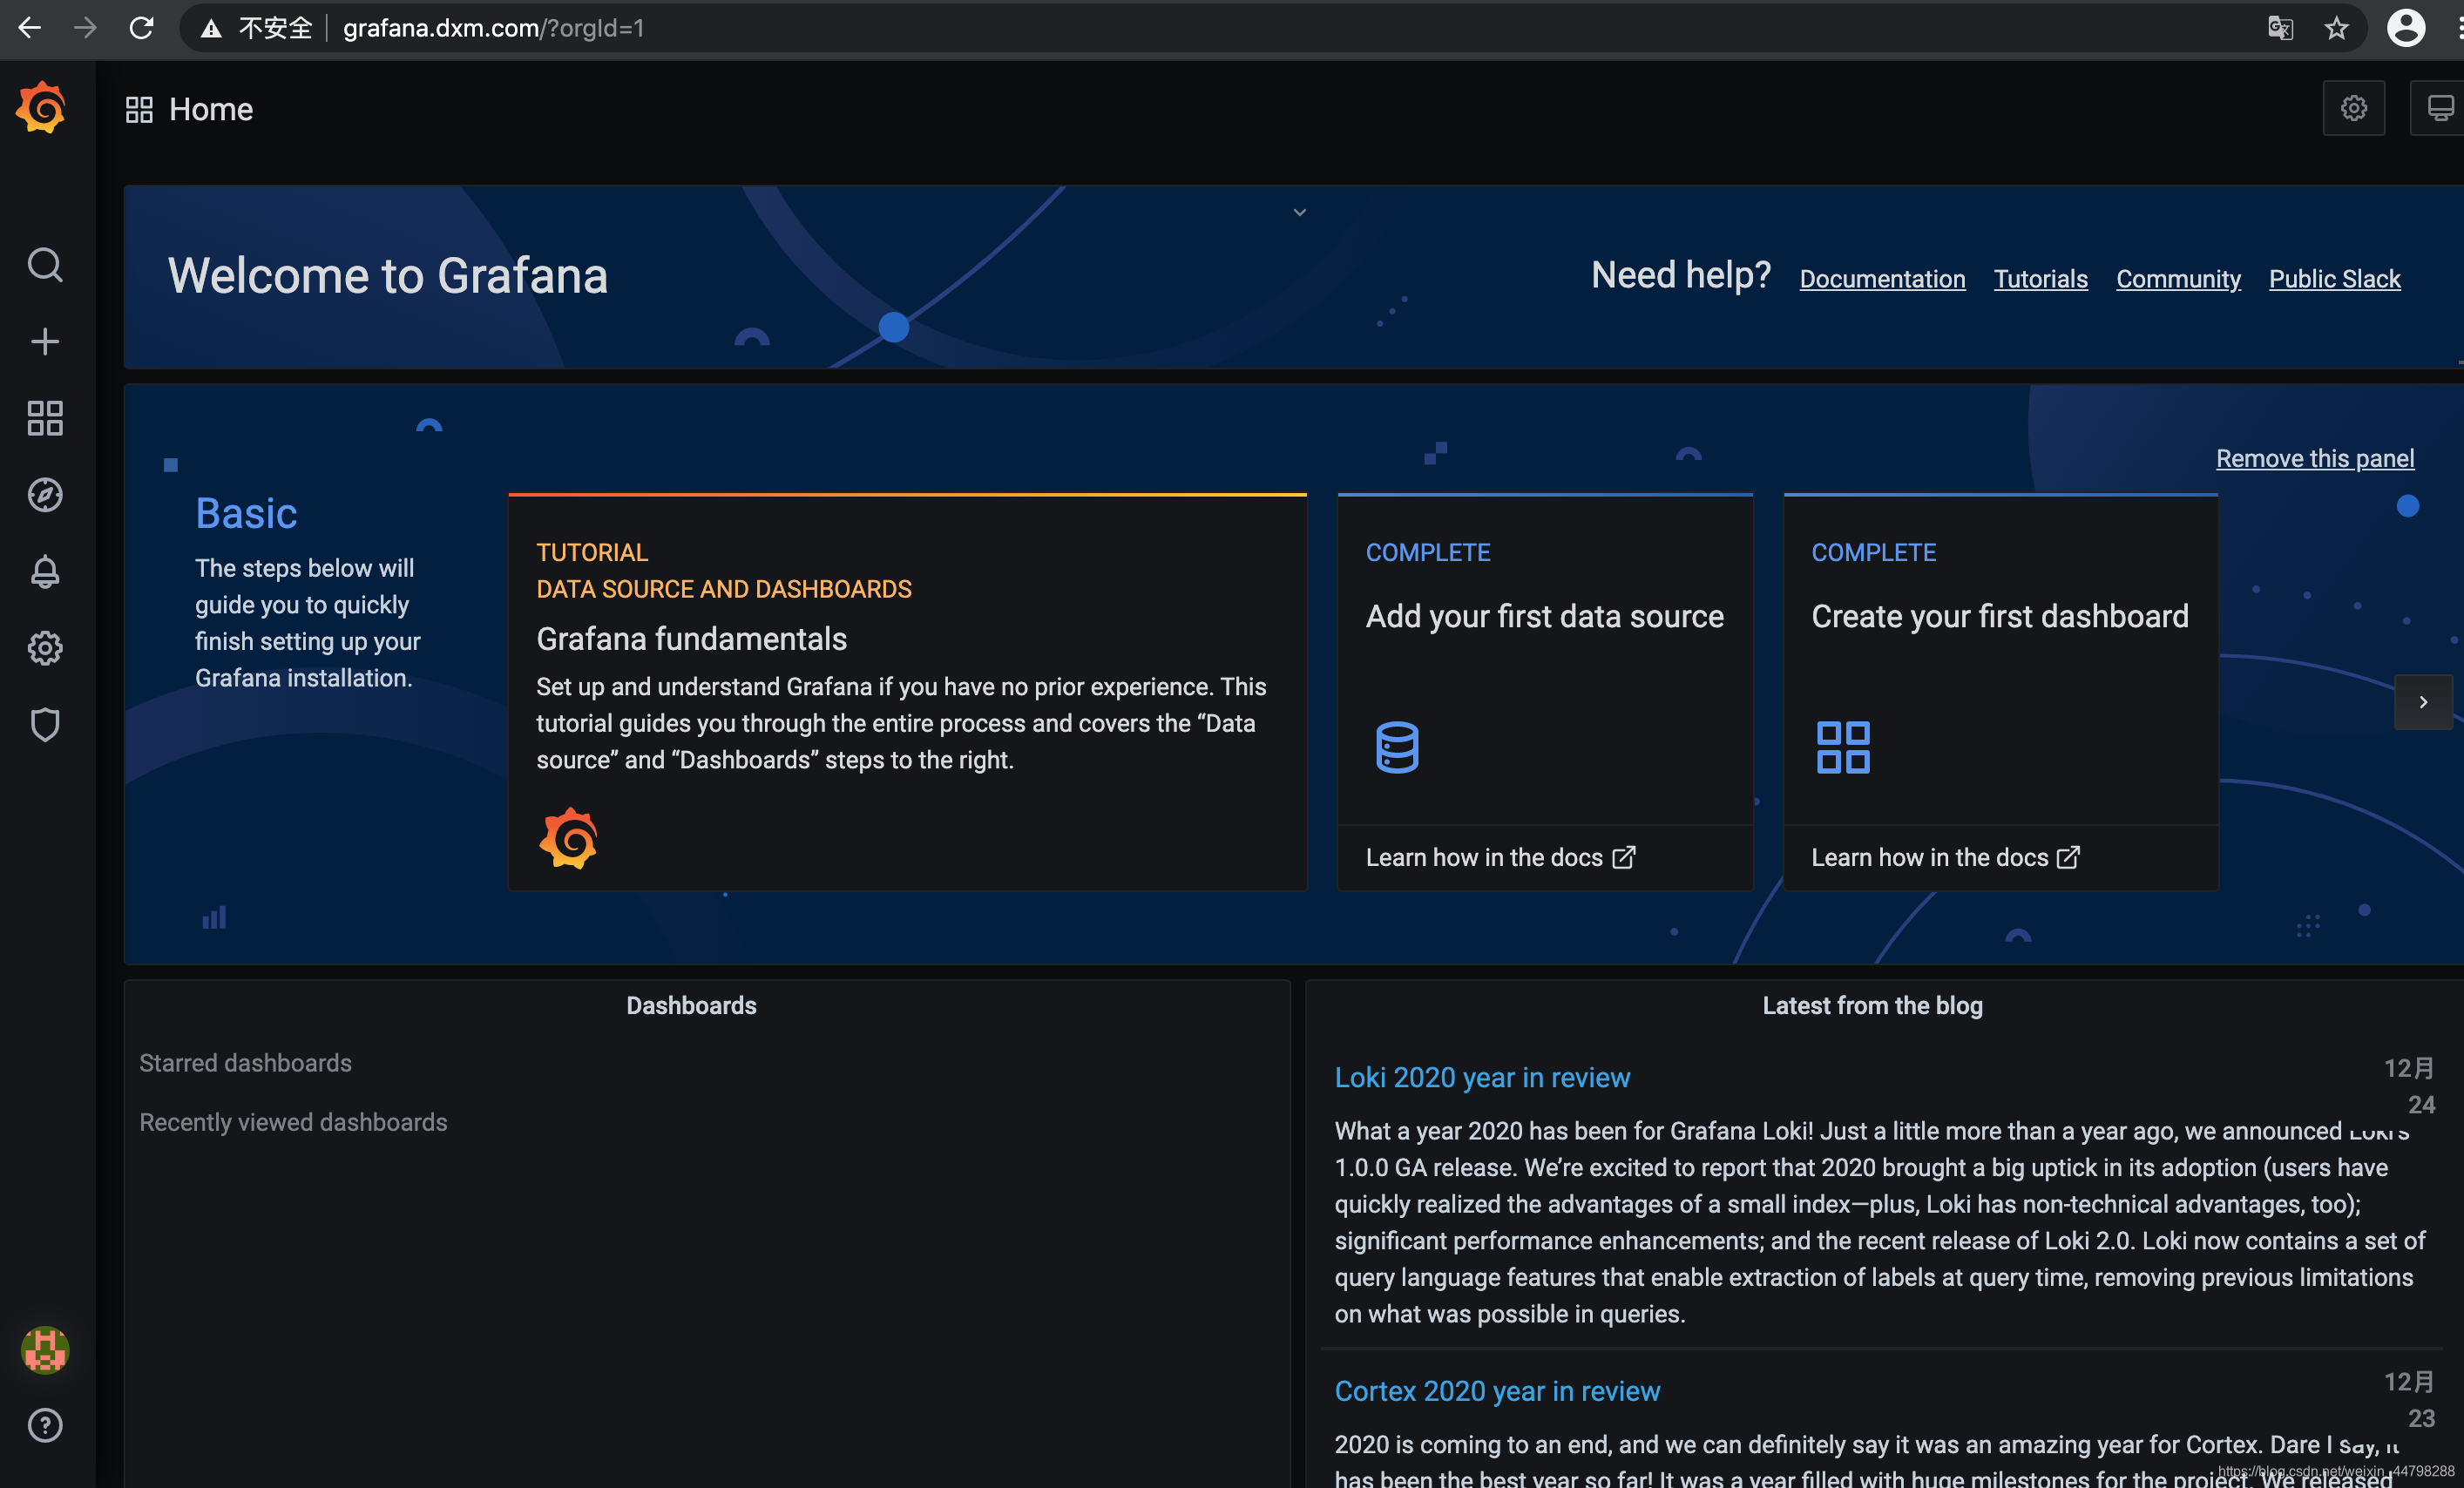The width and height of the screenshot is (2464, 1488).
Task: Open the Configuration gear in sidebar
Action: coord(45,648)
